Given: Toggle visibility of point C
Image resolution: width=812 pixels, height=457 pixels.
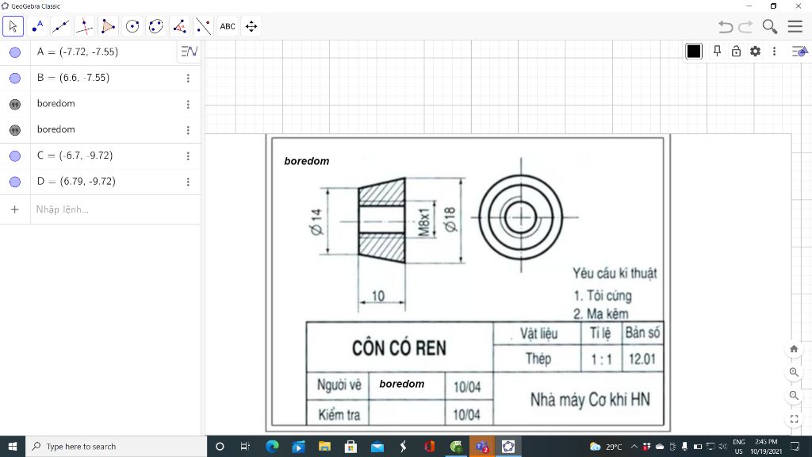Looking at the screenshot, I should pos(15,156).
